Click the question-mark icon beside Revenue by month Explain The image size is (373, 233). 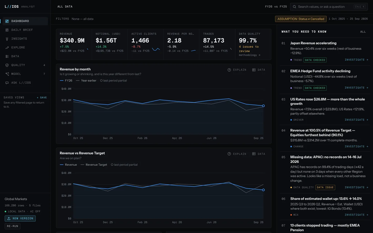pyautogui.click(x=229, y=70)
